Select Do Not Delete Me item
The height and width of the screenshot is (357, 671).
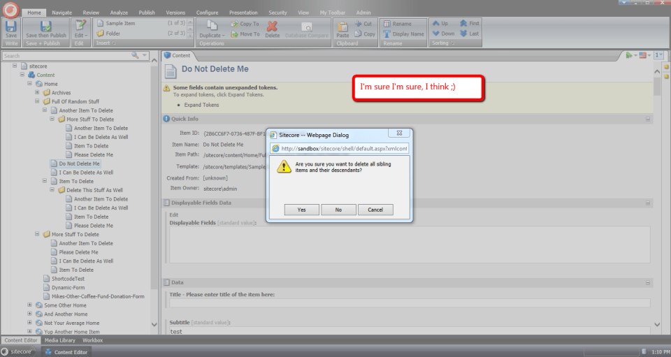(75, 163)
